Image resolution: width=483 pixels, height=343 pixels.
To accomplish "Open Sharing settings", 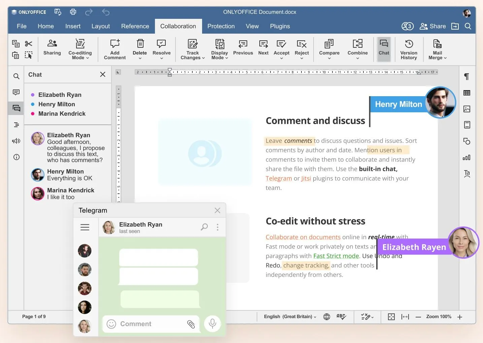I will coord(52,47).
